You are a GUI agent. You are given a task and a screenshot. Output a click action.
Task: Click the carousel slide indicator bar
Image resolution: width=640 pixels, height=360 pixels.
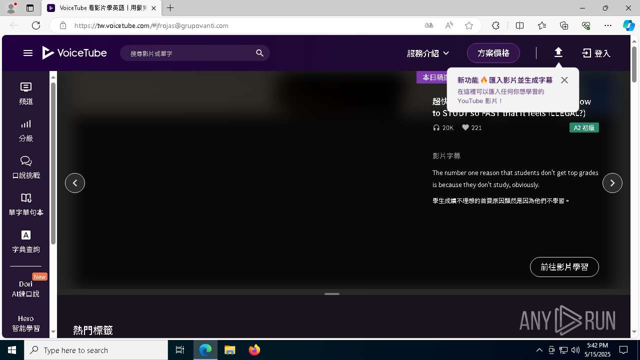click(332, 294)
